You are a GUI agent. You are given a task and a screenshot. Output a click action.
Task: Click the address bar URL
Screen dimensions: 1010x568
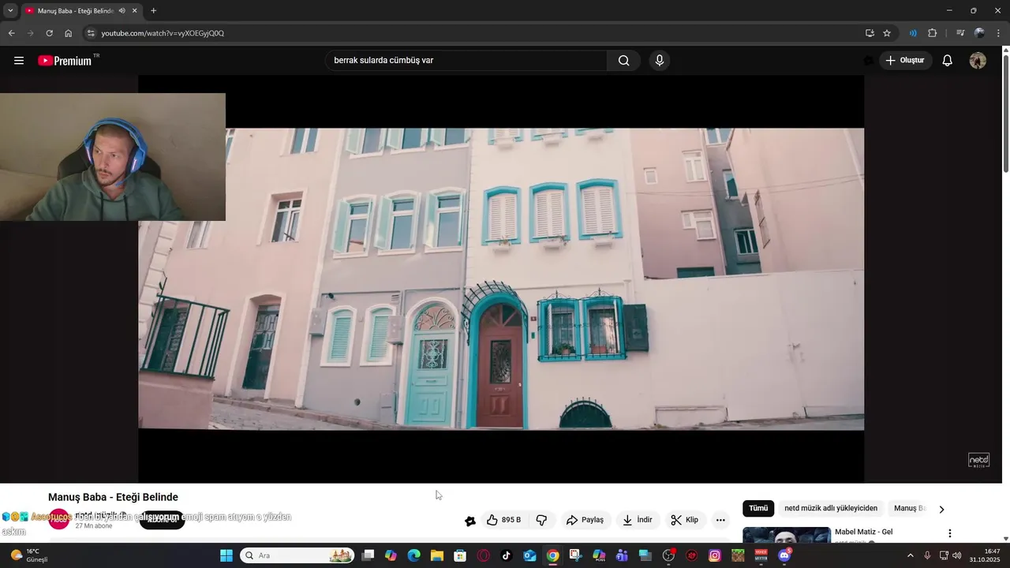coord(163,33)
